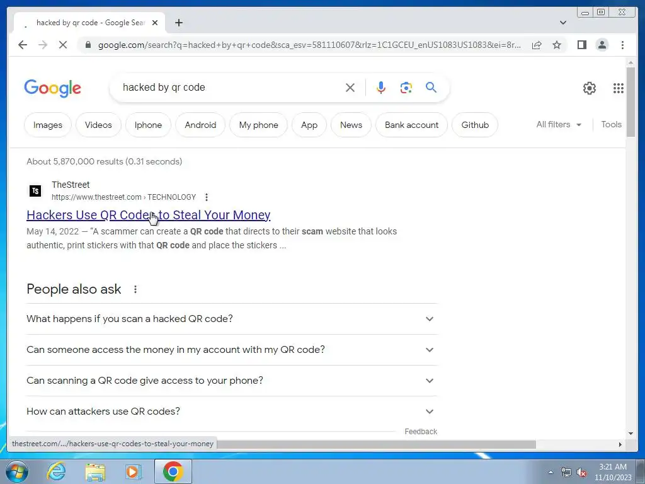This screenshot has height=484, width=645.
Task: Click the vertical scrollbar thumb
Action: [x=631, y=101]
